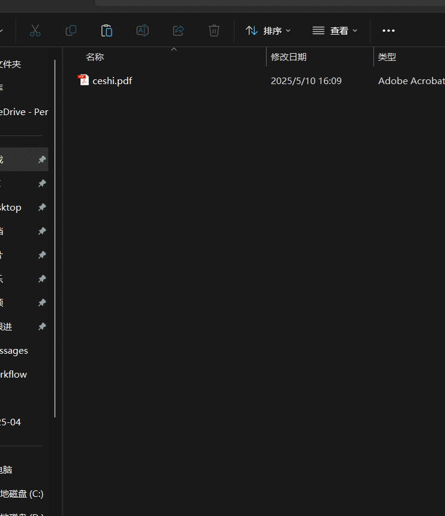Open the local disk (C:) in sidebar
This screenshot has width=445, height=516.
pos(21,494)
